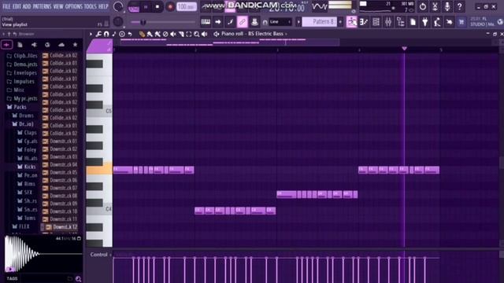Toggle the main snap magnet icon
This screenshot has height=283, width=504.
pos(265,22)
